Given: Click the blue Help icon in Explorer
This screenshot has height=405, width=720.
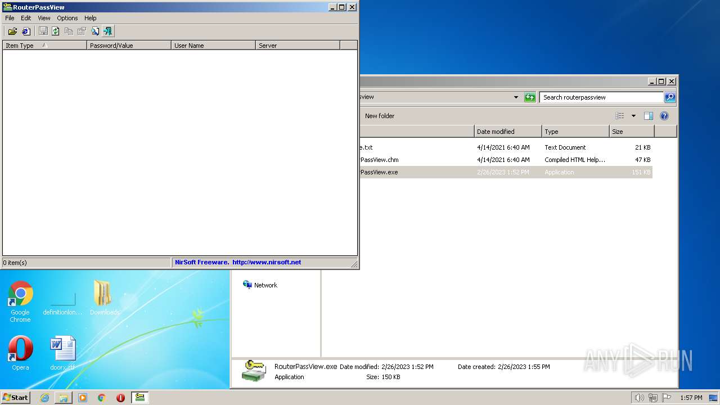Looking at the screenshot, I should [x=664, y=116].
